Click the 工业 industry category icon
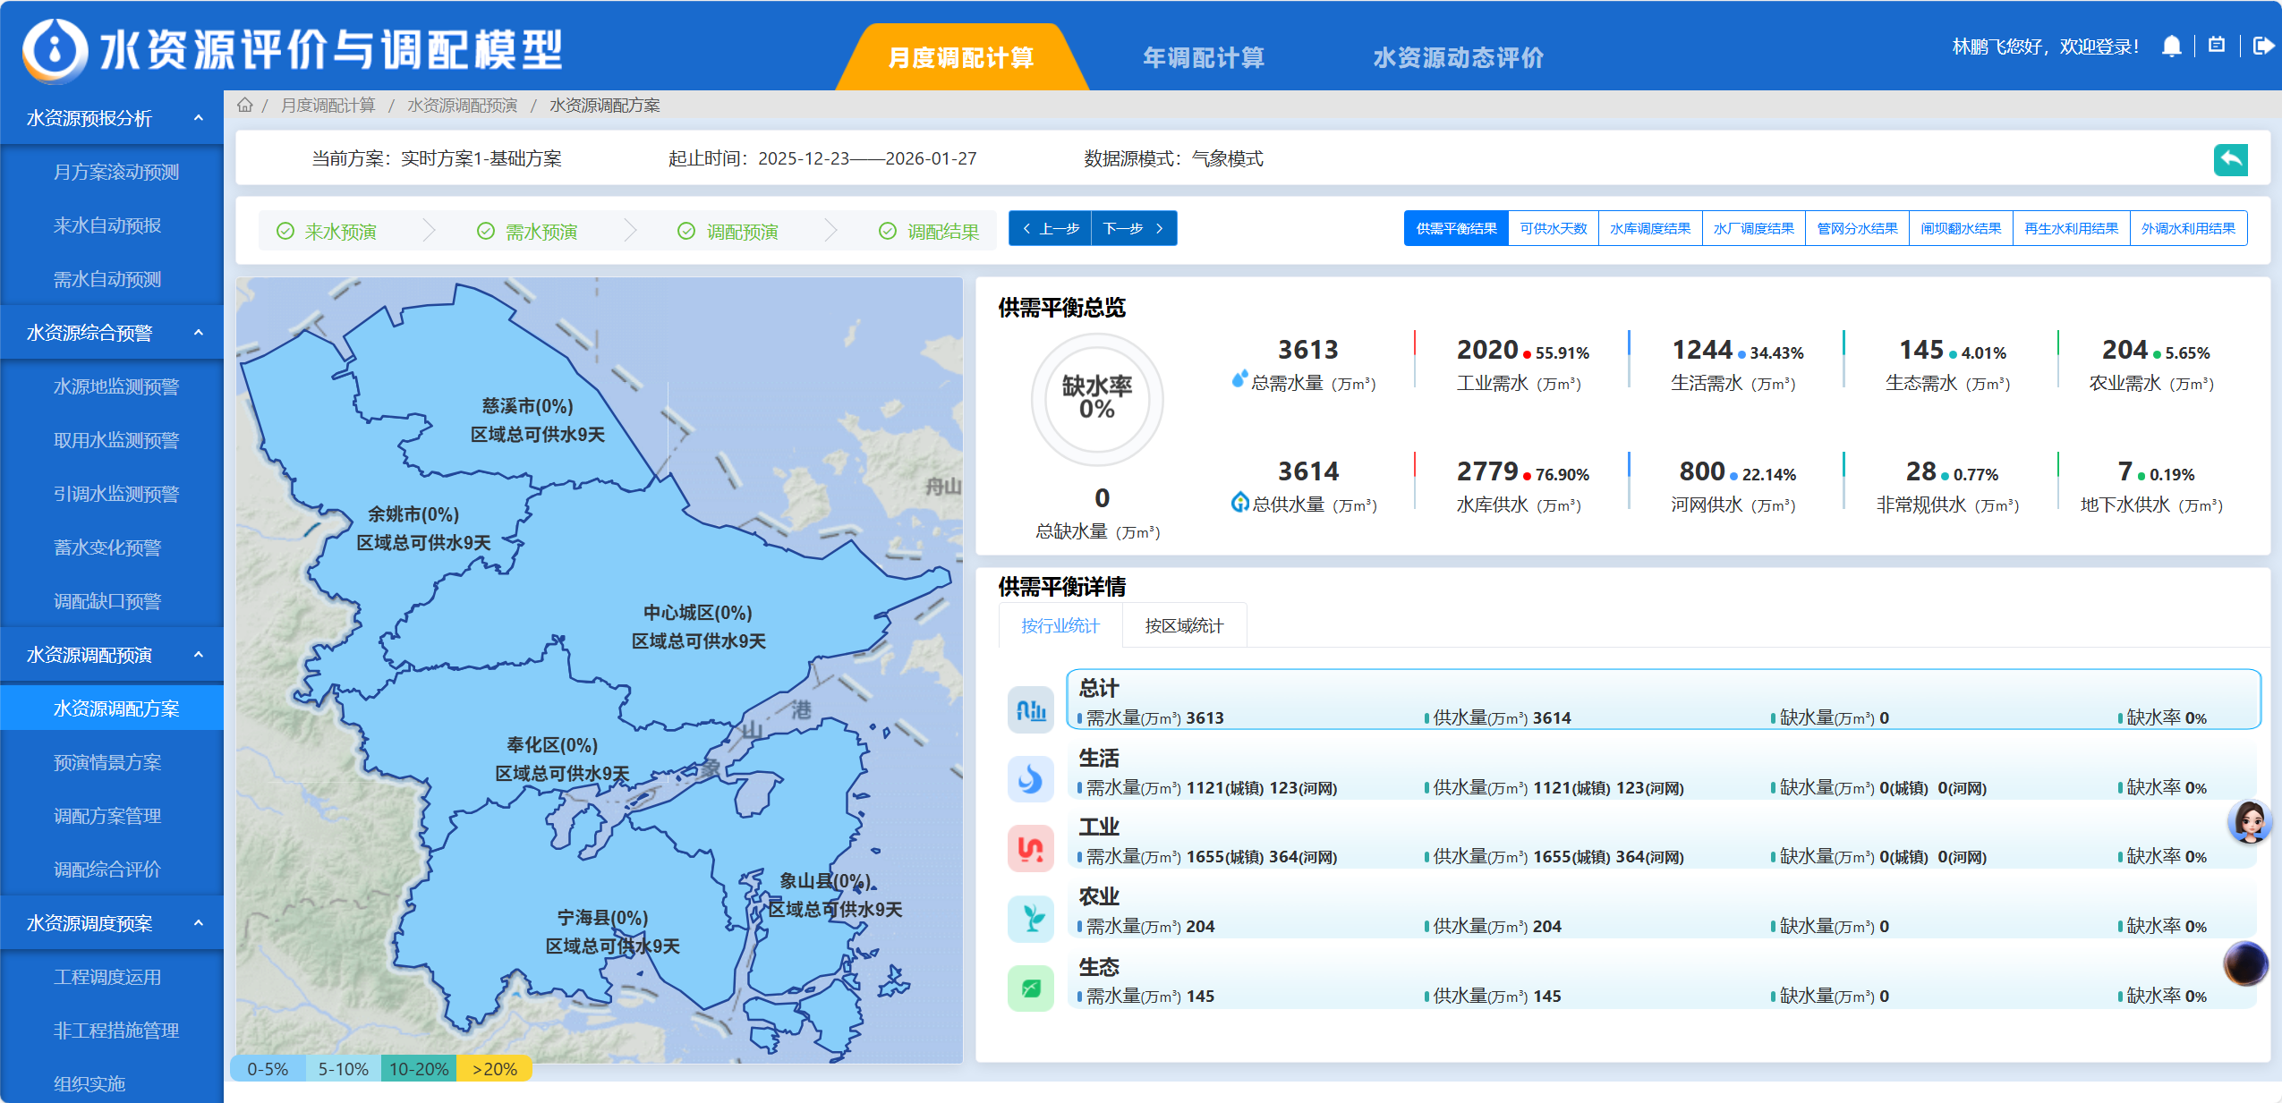The image size is (2282, 1103). click(1030, 848)
